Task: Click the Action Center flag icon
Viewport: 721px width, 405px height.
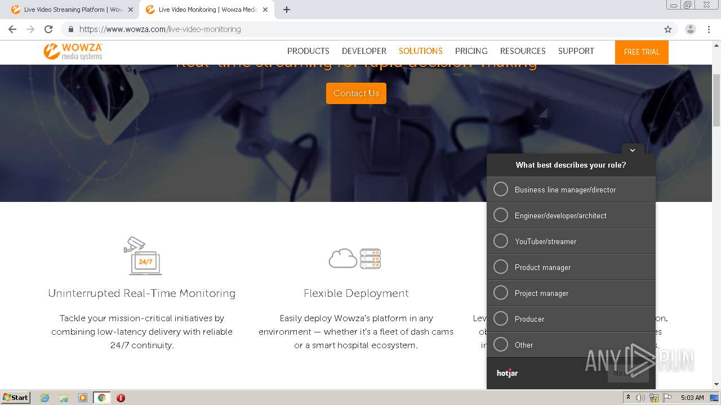Action: 667,398
